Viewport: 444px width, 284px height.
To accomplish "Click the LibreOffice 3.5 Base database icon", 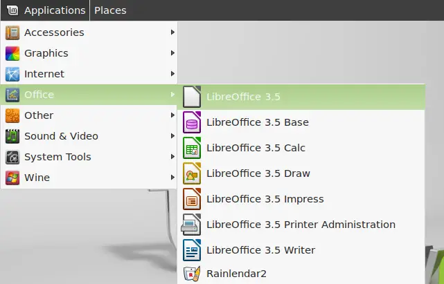I will tap(192, 122).
